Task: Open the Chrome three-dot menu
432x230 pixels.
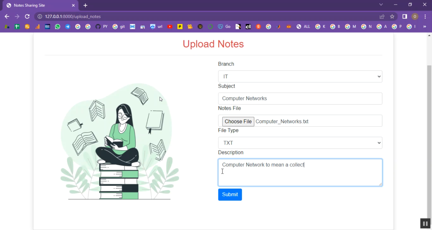Action: click(425, 16)
